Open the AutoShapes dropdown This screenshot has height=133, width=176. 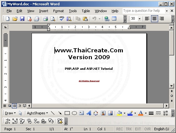38,113
